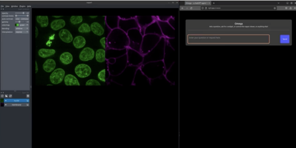Click the new shapes layer icon
This screenshot has width=296, height=148.
6,96
